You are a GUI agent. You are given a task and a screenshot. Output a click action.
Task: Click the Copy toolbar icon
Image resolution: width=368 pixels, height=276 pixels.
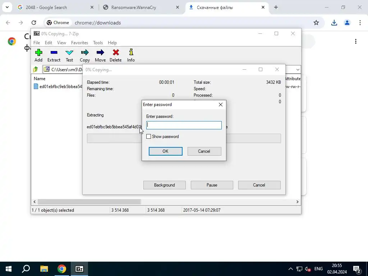point(85,52)
